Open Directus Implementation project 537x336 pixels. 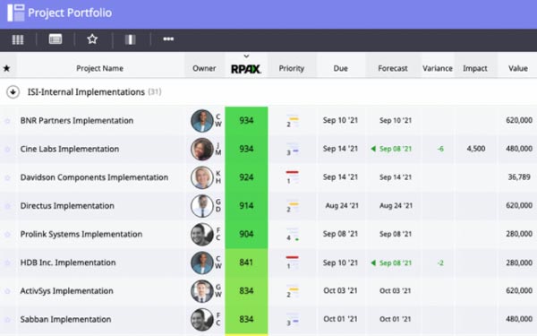coord(67,206)
